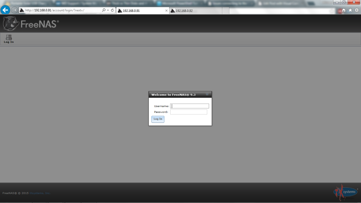Click the search magnifier in address bar
Viewport: 361px width, 203px height.
pos(104,10)
